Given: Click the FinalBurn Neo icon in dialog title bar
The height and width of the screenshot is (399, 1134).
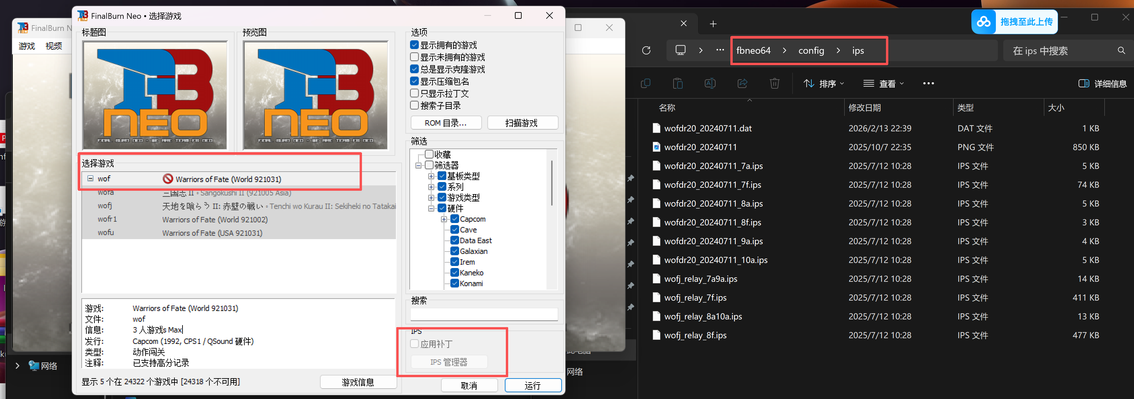Looking at the screenshot, I should click(83, 16).
